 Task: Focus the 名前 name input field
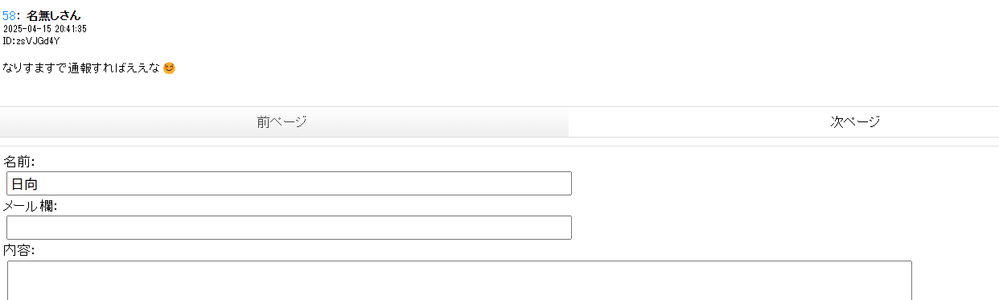coord(289,183)
